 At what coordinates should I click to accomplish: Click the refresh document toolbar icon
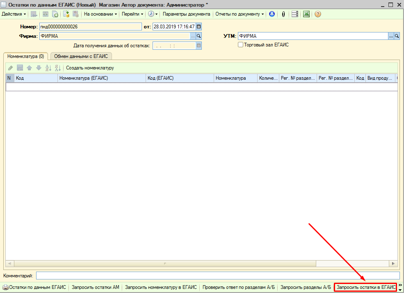(x=46, y=14)
